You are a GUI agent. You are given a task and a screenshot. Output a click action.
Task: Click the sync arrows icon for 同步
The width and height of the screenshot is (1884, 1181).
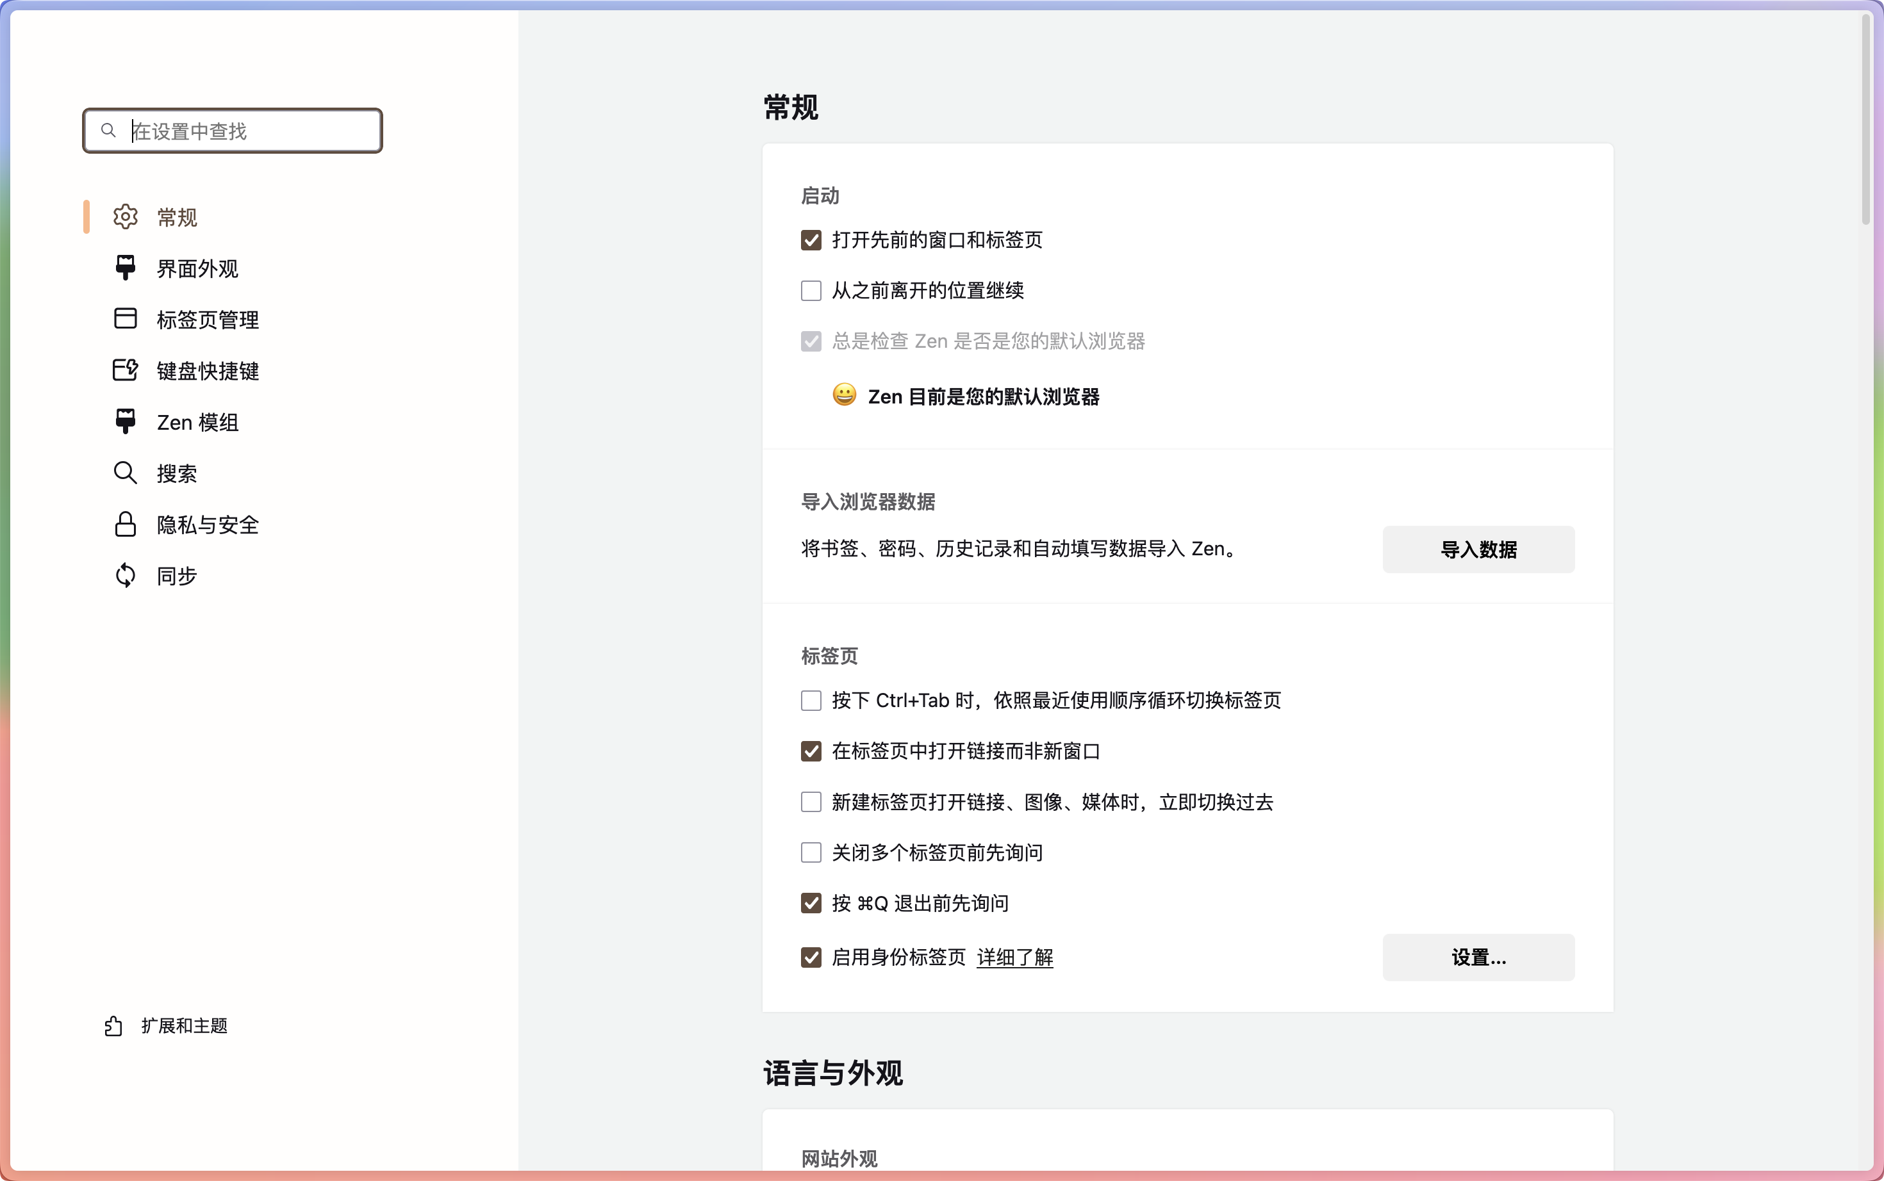pos(125,576)
